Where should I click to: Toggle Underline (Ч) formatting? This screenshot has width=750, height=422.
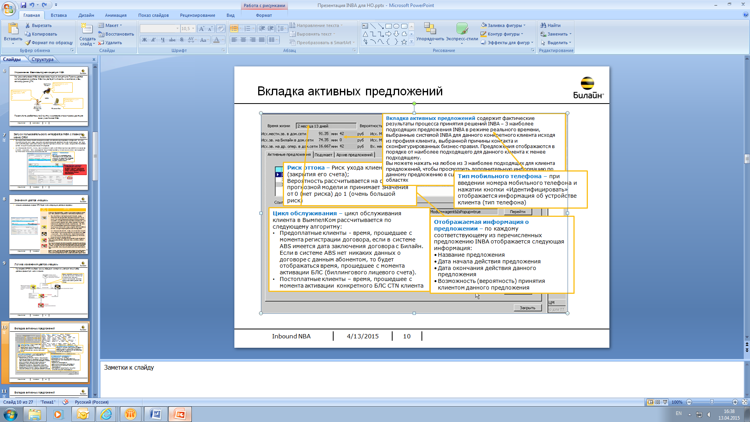click(162, 40)
